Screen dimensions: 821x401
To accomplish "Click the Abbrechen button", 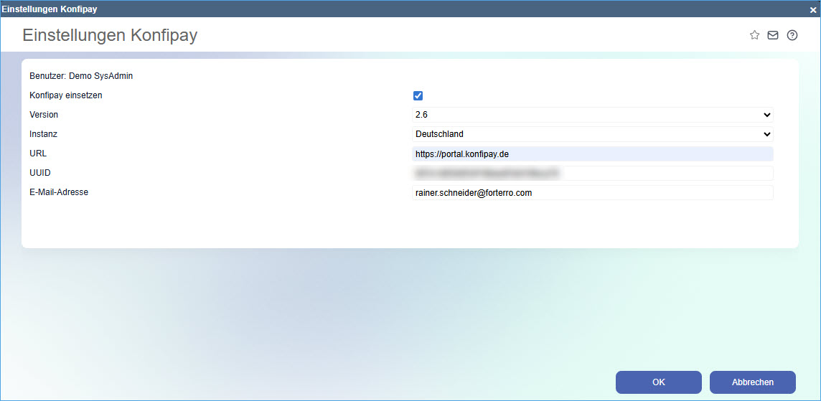I will [752, 382].
